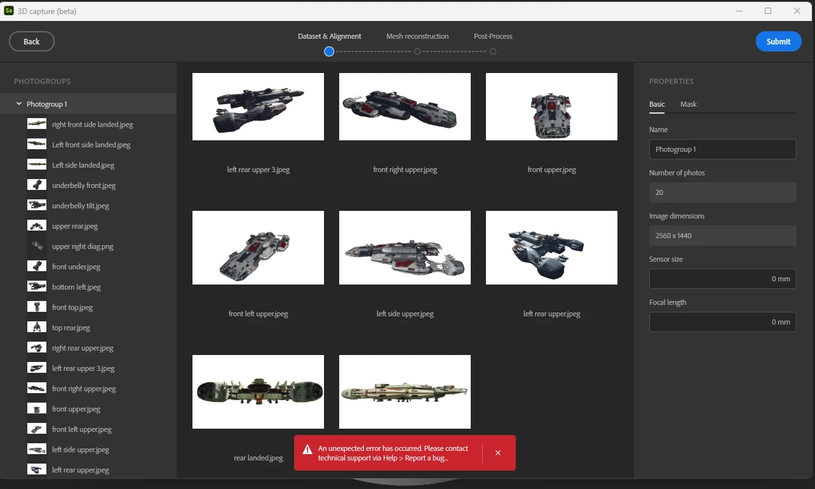Select underbelly tilt.jpeg in list

(88, 206)
